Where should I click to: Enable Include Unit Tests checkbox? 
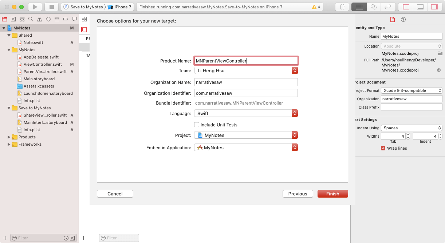point(197,125)
